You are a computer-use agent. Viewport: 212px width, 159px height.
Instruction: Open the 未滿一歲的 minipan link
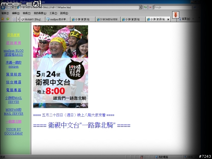tap(14, 65)
